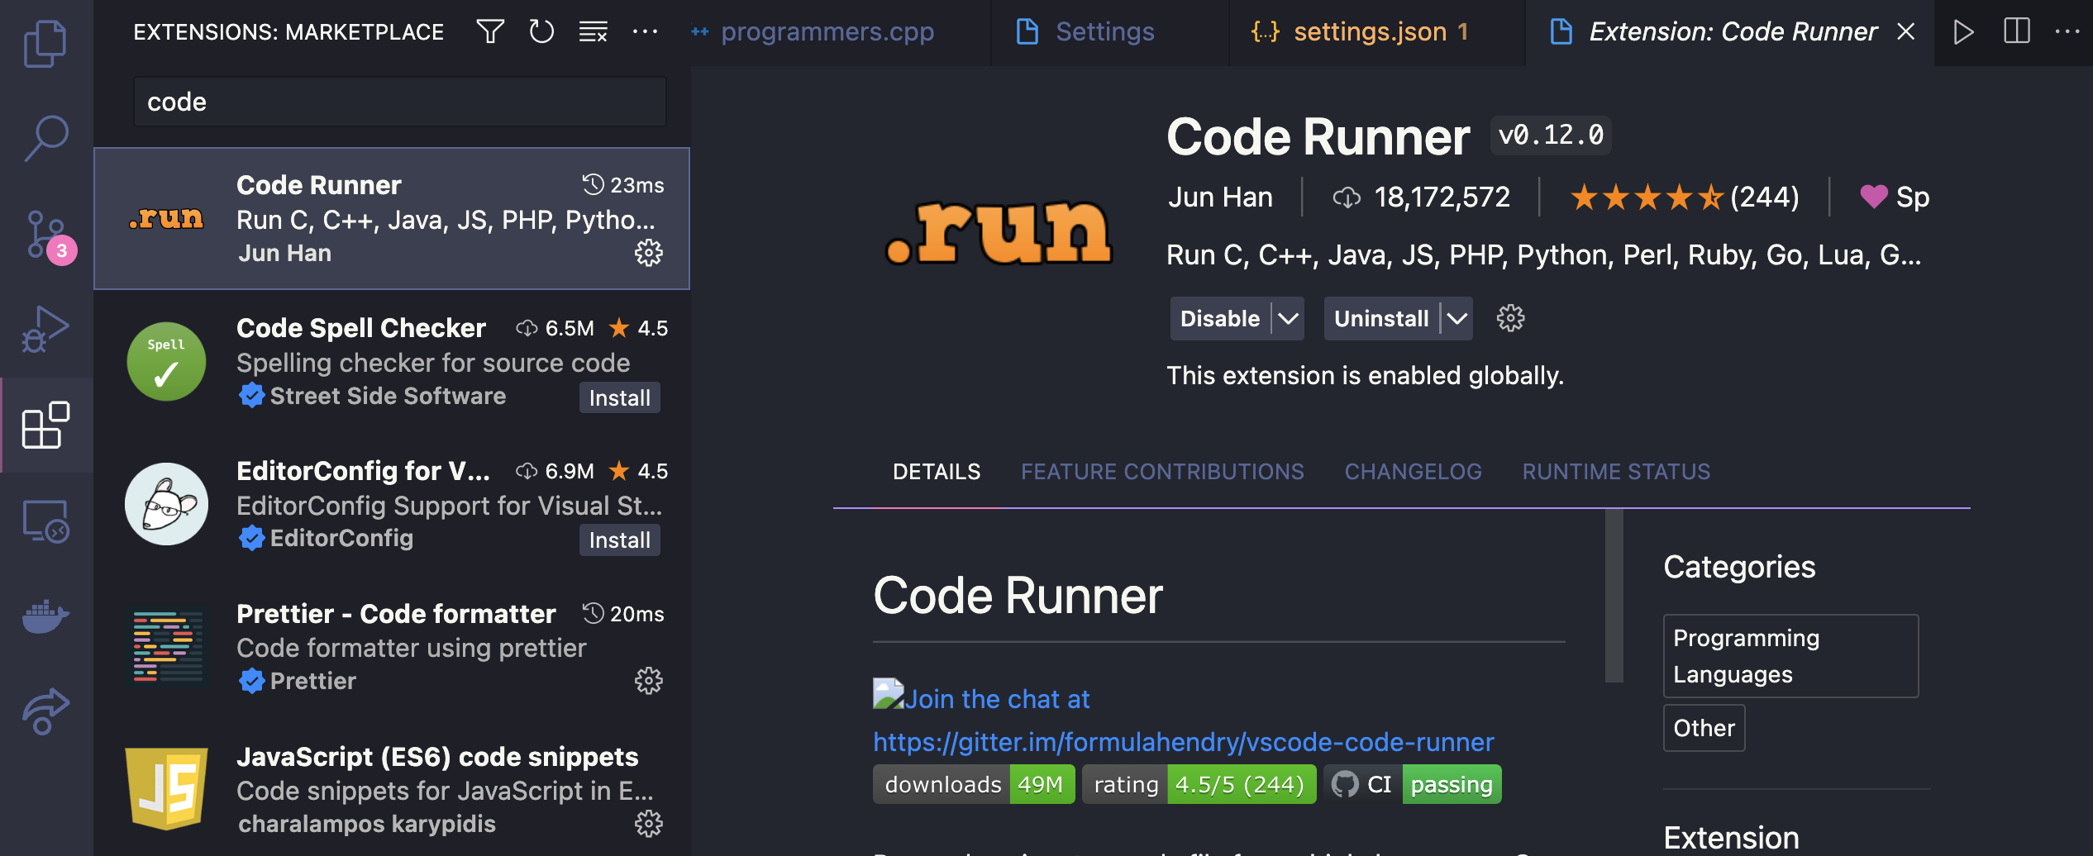Image resolution: width=2093 pixels, height=856 pixels.
Task: Expand the Disable dropdown arrow
Action: 1288,319
